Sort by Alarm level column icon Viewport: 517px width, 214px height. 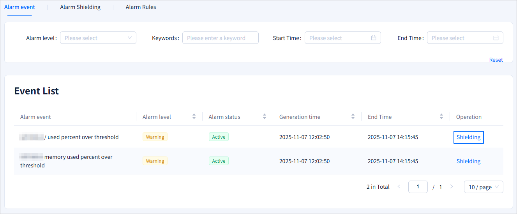[x=194, y=117]
